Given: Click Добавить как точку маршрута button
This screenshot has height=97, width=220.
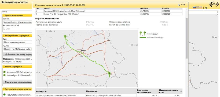Looking at the screenshot, I should 18,54.
